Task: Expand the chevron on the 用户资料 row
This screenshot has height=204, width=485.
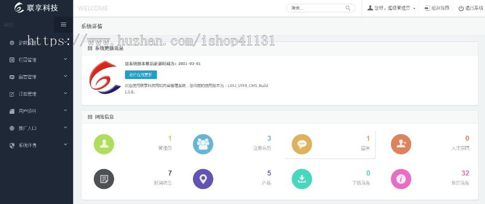Action: (65, 110)
